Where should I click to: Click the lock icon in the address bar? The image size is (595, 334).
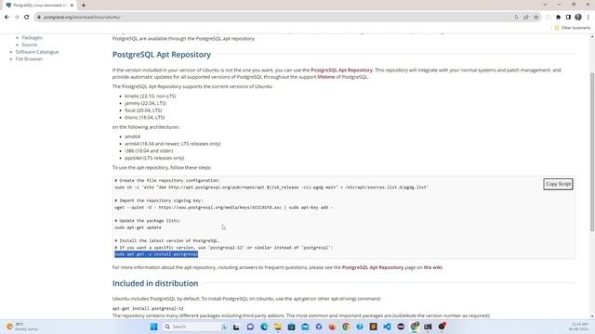pos(39,17)
